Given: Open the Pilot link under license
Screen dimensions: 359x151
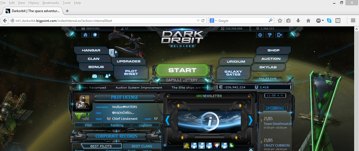Looking at the screenshot, I should [88, 125].
